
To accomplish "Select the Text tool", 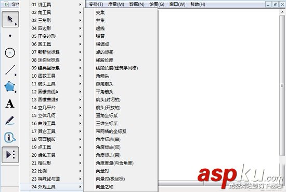I will [x=10, y=104].
